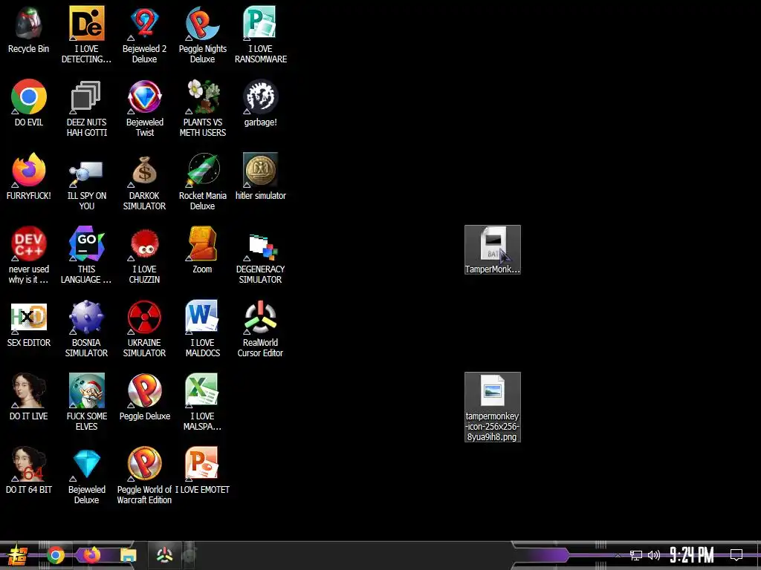Open File Explorer from the taskbar

(128, 555)
